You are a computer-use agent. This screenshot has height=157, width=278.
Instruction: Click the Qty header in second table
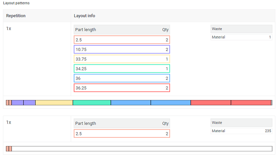tap(165, 123)
